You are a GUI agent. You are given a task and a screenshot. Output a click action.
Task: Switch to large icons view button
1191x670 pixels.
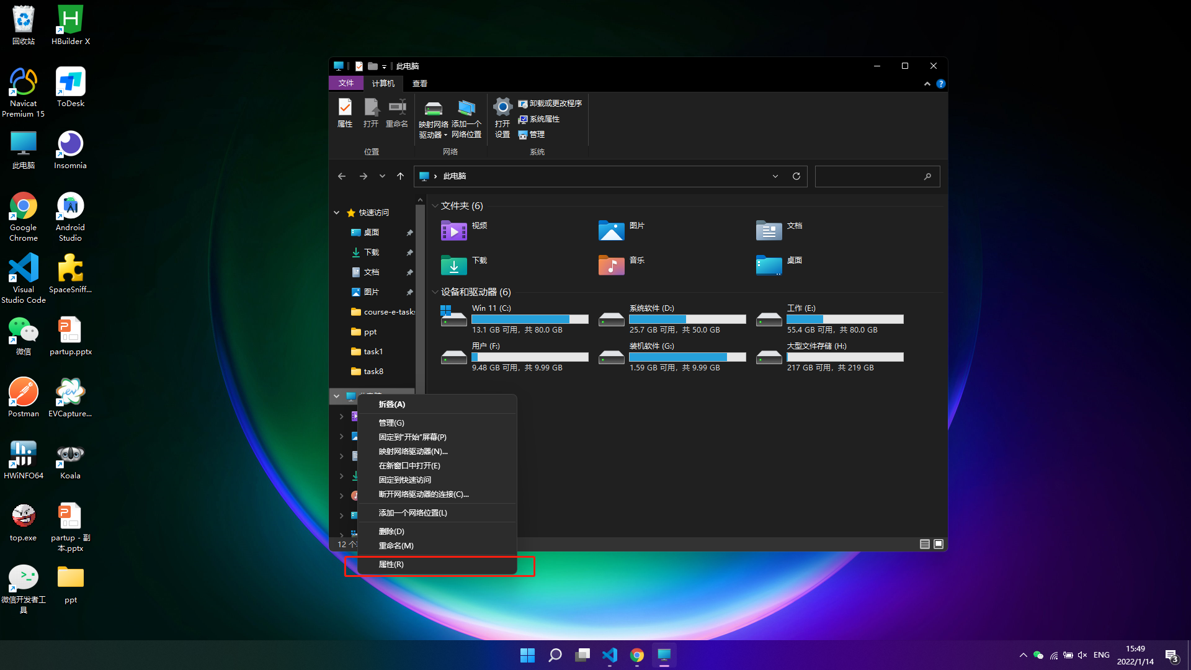[939, 544]
